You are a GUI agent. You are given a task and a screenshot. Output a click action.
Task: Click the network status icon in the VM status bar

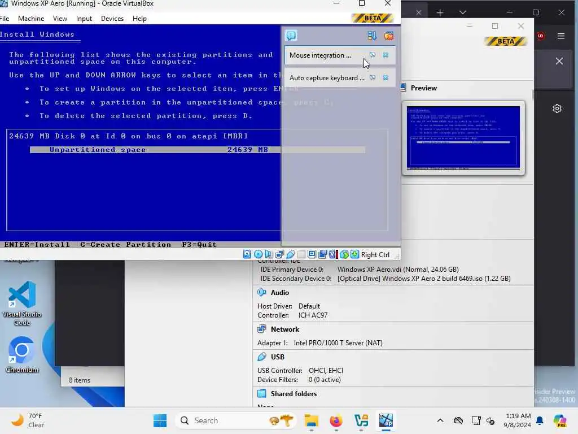279,254
